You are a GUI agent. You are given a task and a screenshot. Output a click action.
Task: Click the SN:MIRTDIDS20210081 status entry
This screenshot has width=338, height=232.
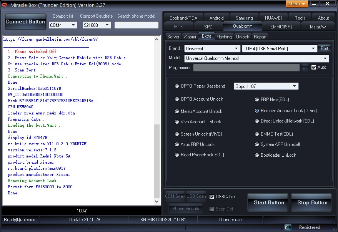click(163, 220)
